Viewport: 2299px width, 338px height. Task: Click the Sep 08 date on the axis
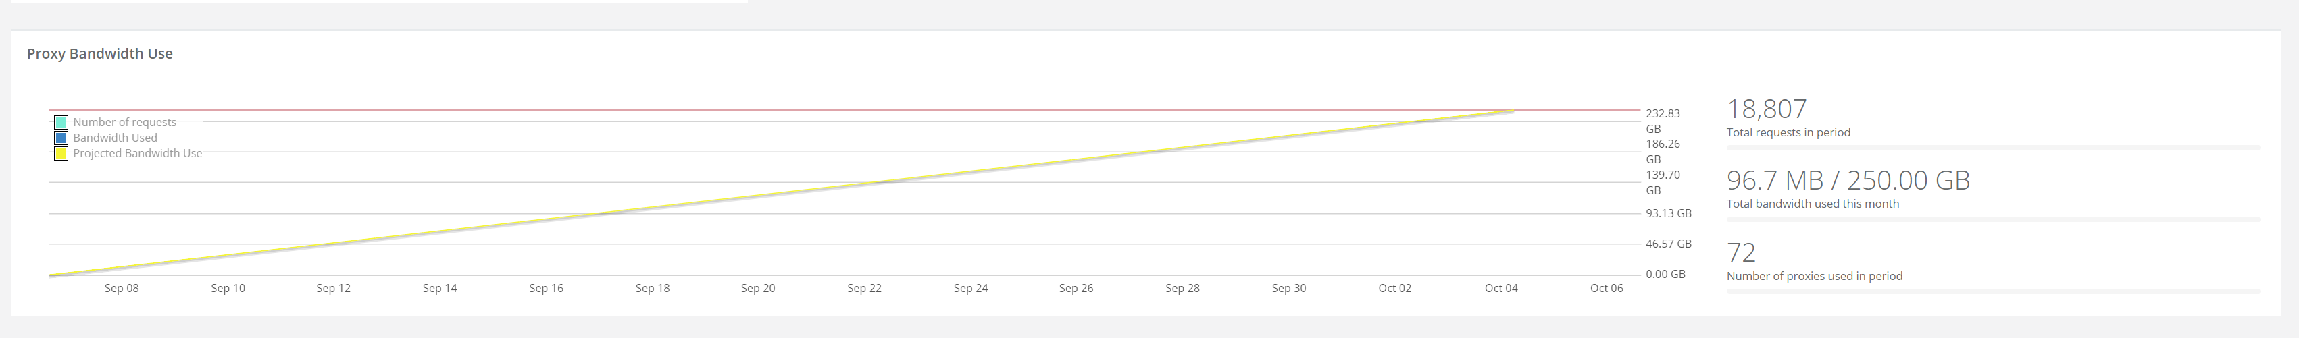coord(122,288)
